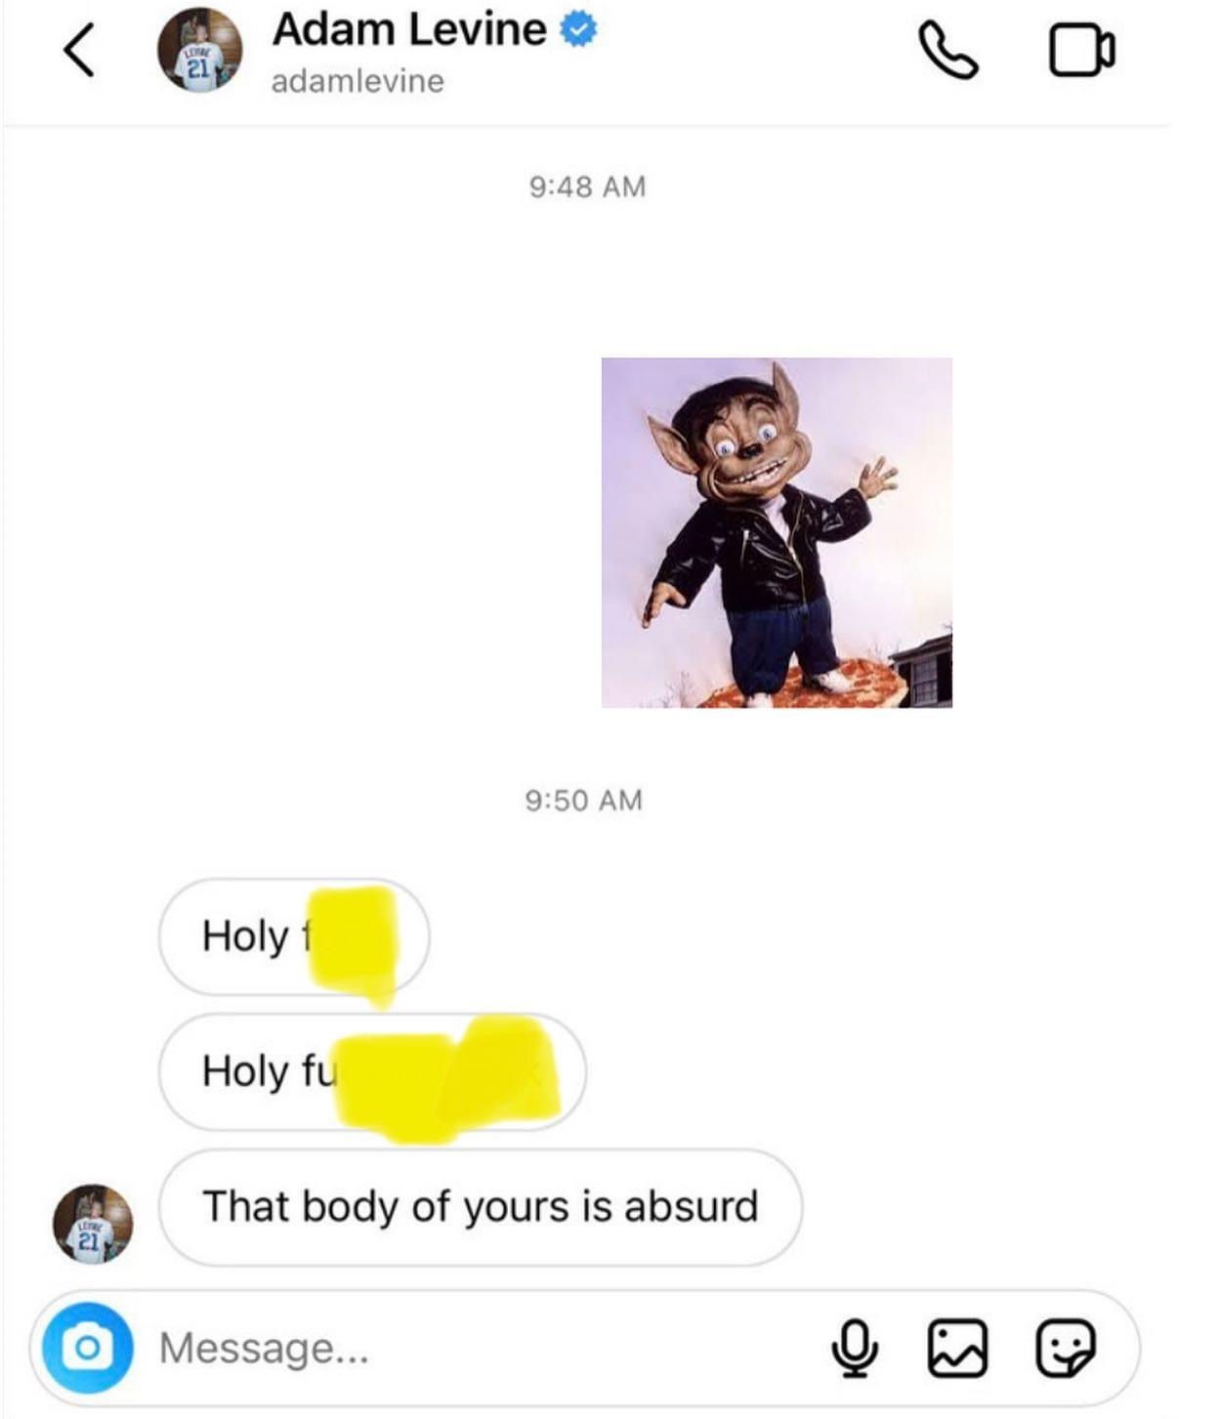1219x1419 pixels.
Task: Open the profile picture in the header
Action: 199,51
